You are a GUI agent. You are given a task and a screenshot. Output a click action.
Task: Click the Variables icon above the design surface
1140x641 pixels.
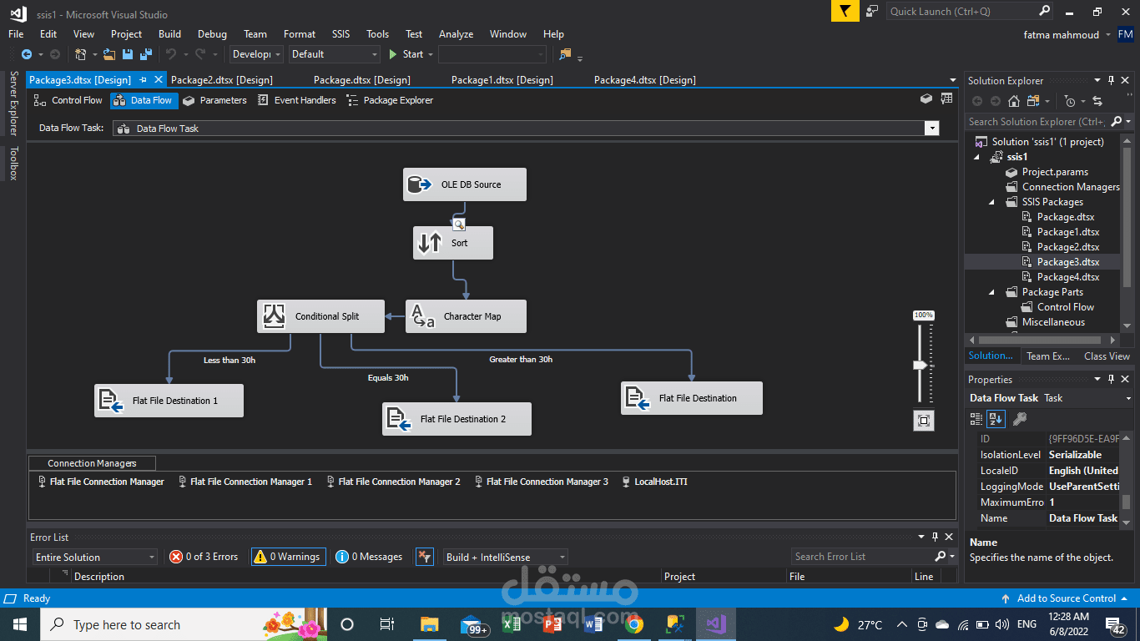[x=926, y=98]
